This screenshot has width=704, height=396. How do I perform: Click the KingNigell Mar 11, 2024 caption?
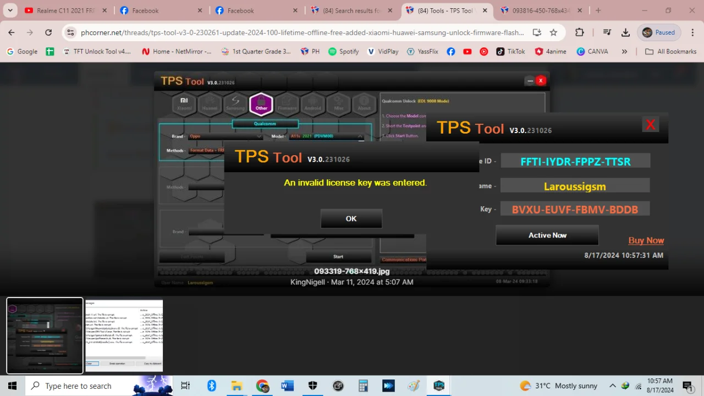click(351, 282)
